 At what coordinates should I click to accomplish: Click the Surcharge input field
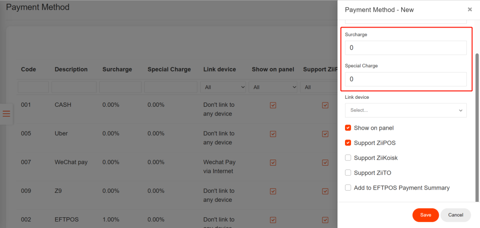(x=405, y=48)
